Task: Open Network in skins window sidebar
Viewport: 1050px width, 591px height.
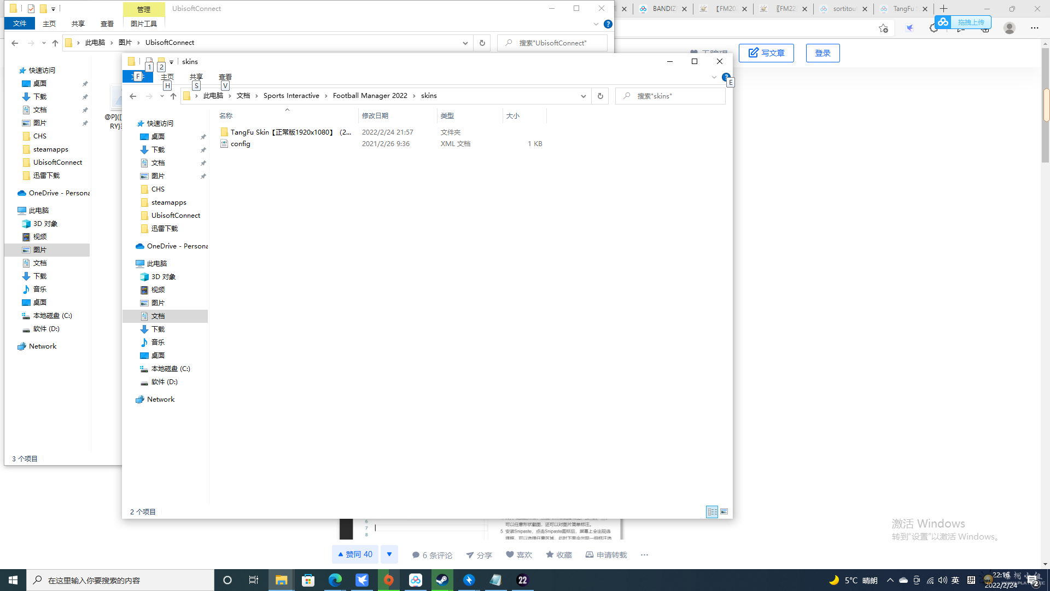Action: tap(160, 399)
